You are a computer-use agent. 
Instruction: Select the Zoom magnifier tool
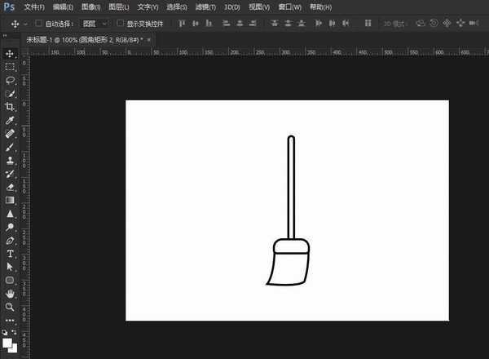(x=10, y=306)
